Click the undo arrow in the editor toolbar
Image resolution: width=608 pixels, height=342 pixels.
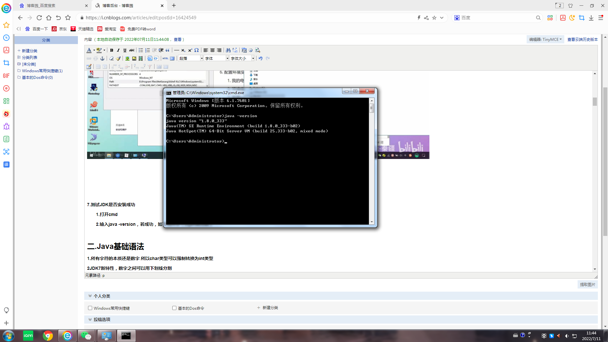coord(260,58)
